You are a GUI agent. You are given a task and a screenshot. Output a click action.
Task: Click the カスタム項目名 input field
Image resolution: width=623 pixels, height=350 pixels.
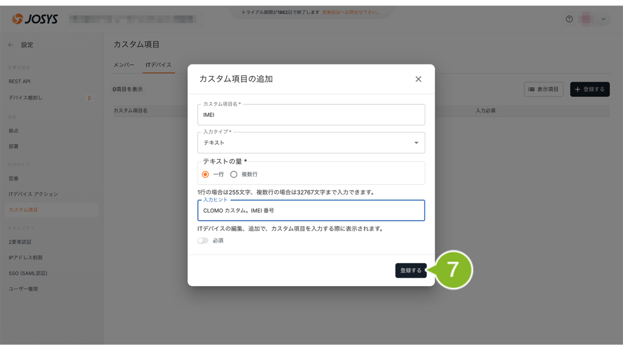click(311, 115)
